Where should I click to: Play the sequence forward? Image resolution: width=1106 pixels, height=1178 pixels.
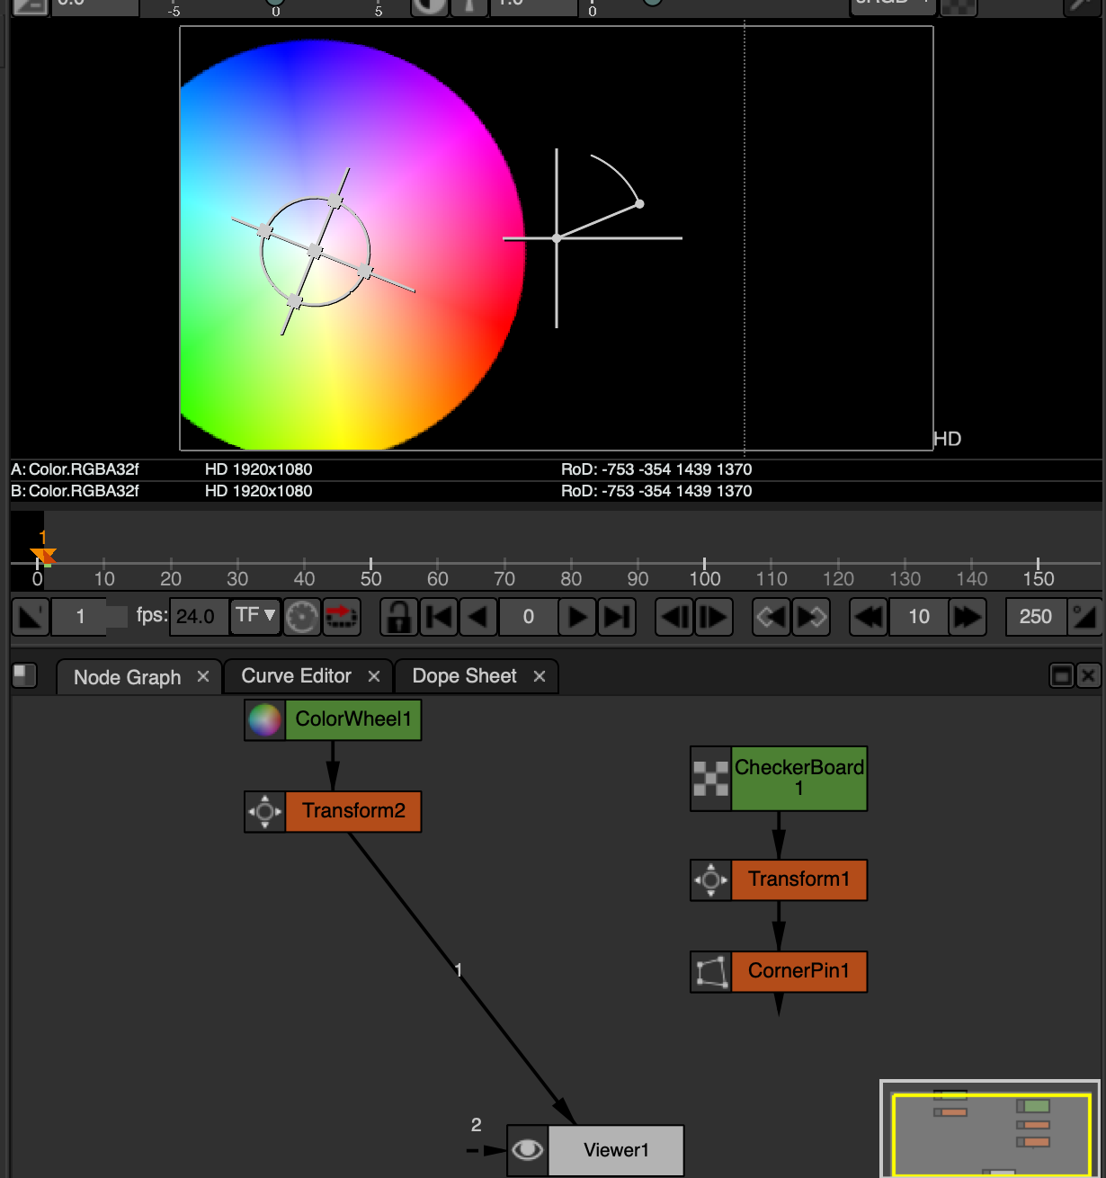click(577, 617)
